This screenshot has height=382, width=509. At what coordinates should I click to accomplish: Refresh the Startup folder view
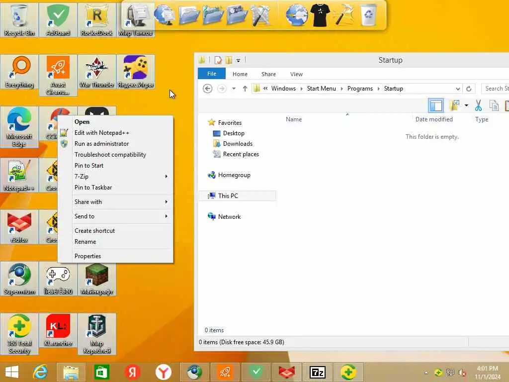pyautogui.click(x=469, y=89)
